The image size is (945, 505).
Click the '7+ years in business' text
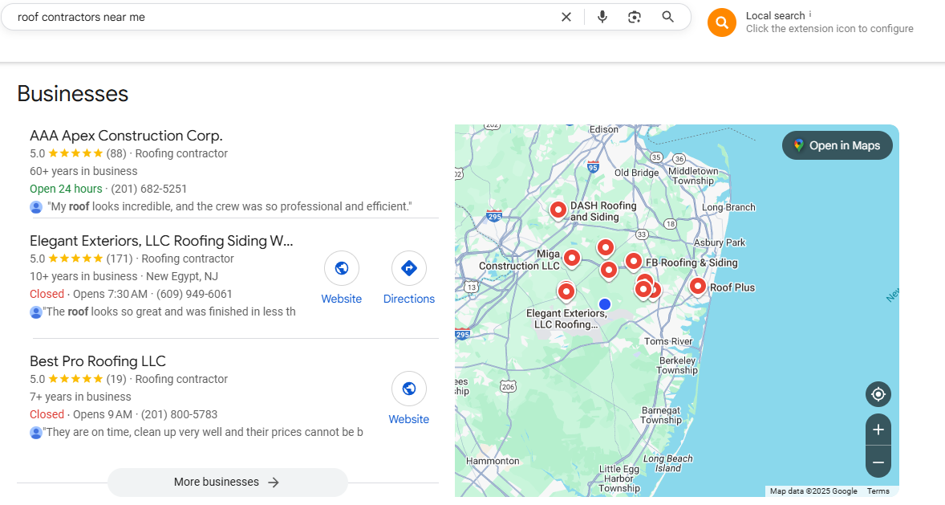[81, 397]
